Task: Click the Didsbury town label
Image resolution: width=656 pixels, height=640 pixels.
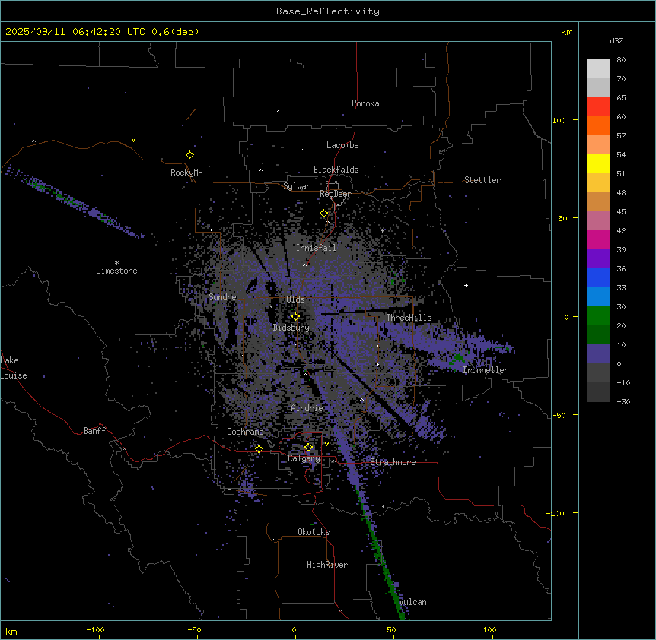Action: click(x=291, y=328)
